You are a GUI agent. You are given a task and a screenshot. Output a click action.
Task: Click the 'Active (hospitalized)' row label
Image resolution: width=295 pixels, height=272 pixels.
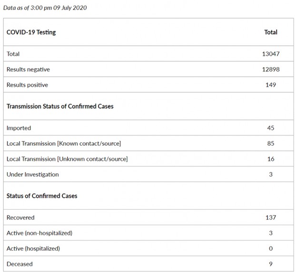click(x=33, y=248)
